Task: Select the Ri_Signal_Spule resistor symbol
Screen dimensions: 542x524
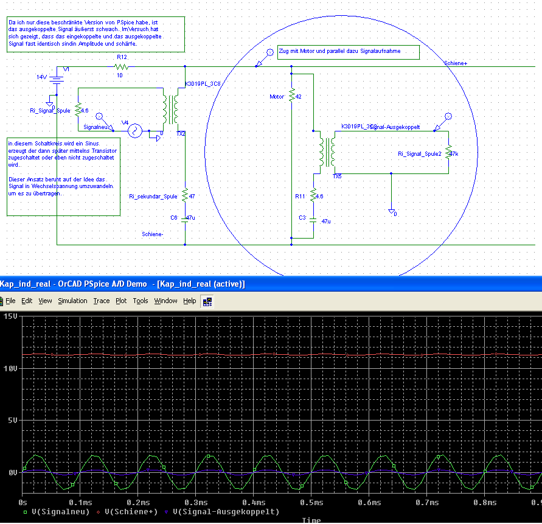Action: pyautogui.click(x=78, y=110)
